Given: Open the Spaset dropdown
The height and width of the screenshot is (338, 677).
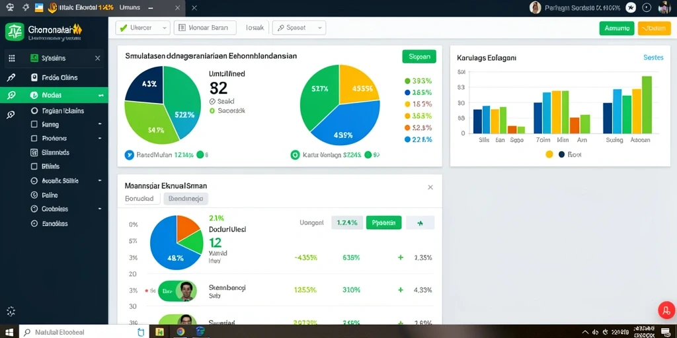Looking at the screenshot, I should (x=299, y=28).
